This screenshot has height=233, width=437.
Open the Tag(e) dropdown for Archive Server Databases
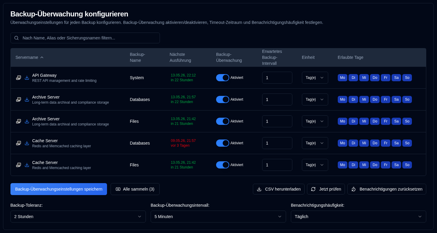click(x=315, y=99)
